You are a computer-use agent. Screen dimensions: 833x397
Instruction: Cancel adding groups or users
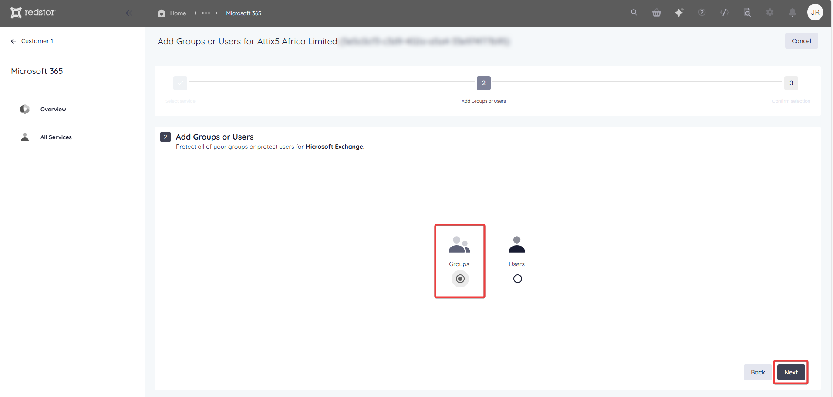click(x=801, y=41)
